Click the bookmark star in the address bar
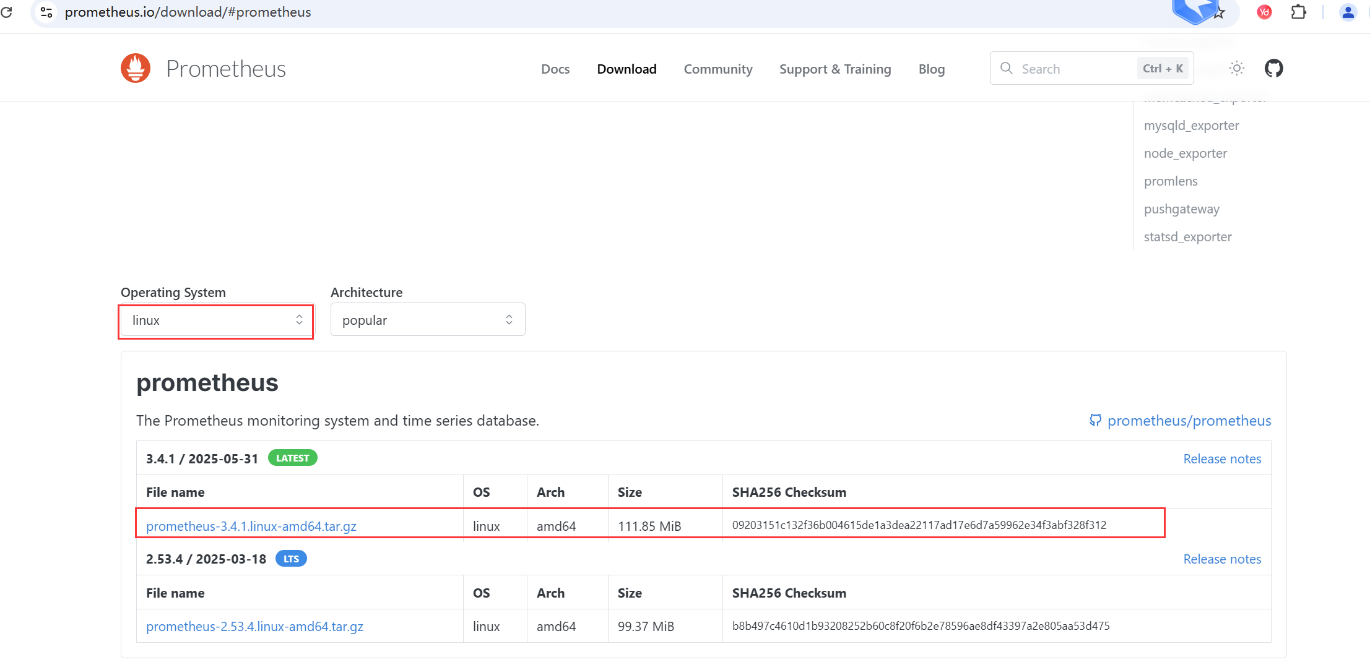The image size is (1370, 670). pyautogui.click(x=1218, y=12)
